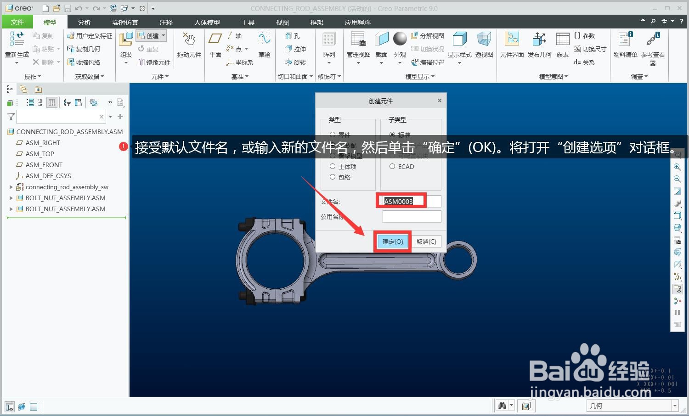This screenshot has height=416, width=689.
Task: Switch to the 工具 ribbon tab
Action: pyautogui.click(x=248, y=22)
